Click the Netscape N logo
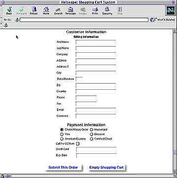Image resolution: width=177 pixels, height=178 pixels. pyautogui.click(x=170, y=11)
